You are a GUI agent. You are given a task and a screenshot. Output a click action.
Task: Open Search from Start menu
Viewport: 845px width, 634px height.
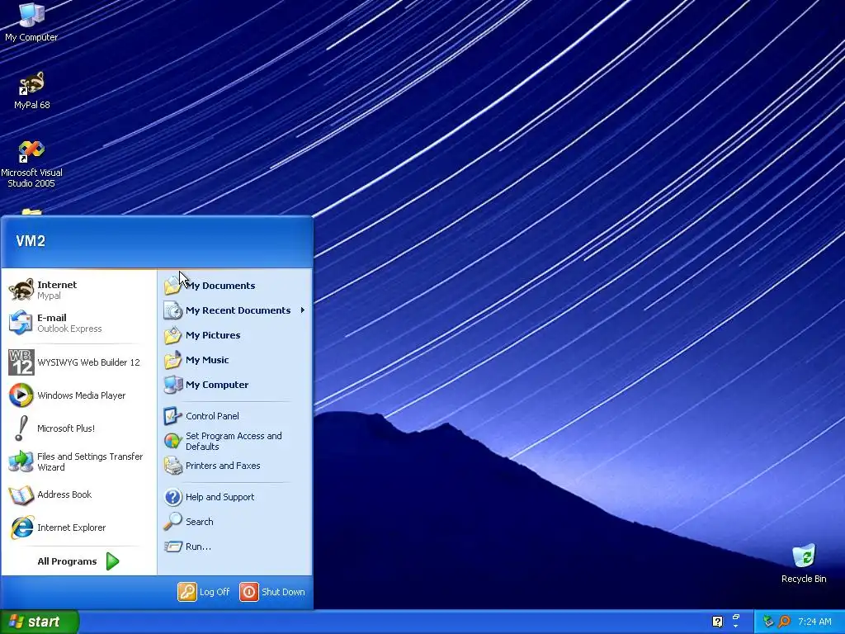click(x=235, y=522)
